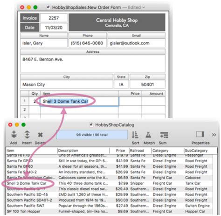Select the Santa Fe GP60 catalog row
Image resolution: width=221 pixels, height=216 pixels.
point(110,166)
